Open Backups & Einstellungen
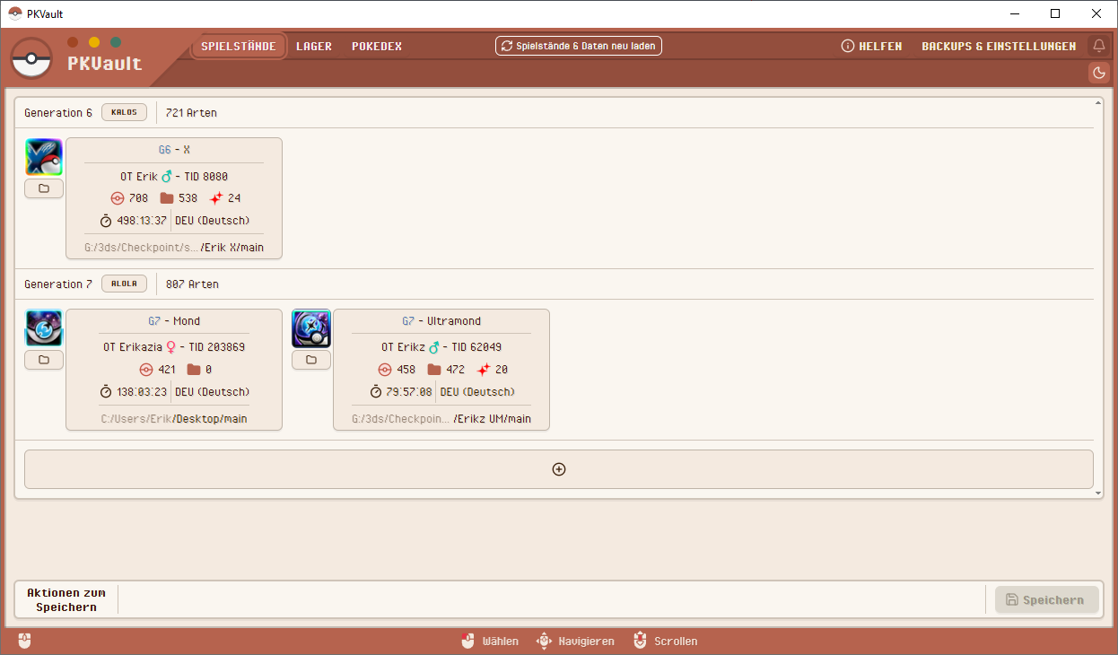The height and width of the screenshot is (655, 1118). [999, 46]
